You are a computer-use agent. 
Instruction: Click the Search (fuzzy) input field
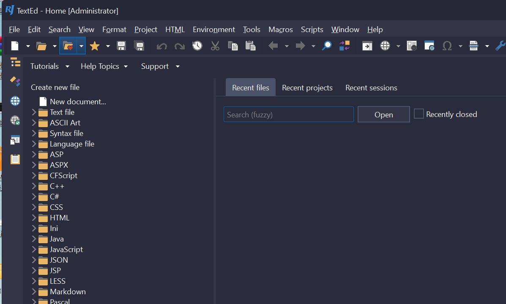pyautogui.click(x=288, y=114)
